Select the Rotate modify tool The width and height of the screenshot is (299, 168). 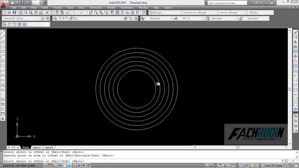[295, 61]
